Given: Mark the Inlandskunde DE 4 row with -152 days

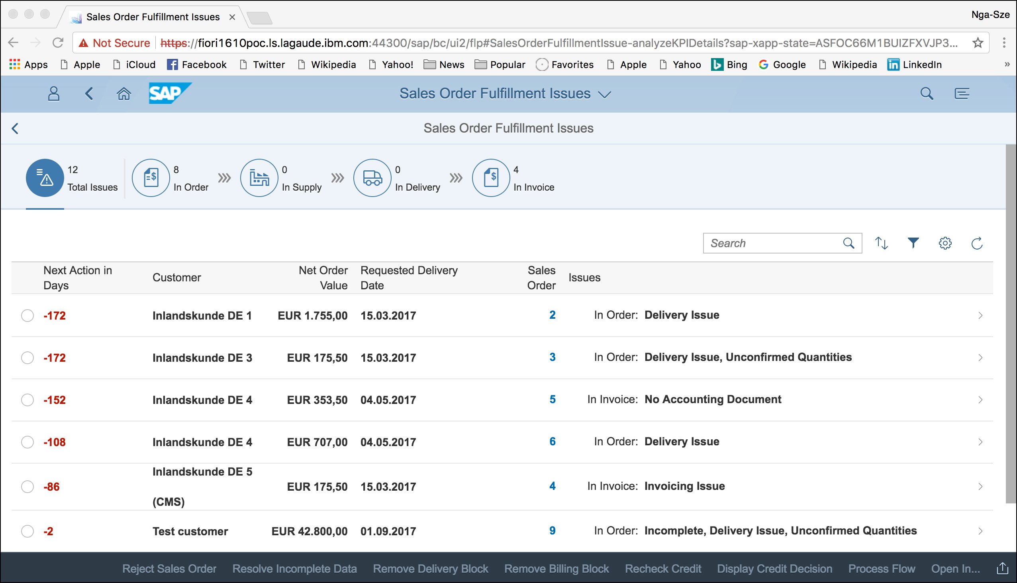Looking at the screenshot, I should point(27,400).
